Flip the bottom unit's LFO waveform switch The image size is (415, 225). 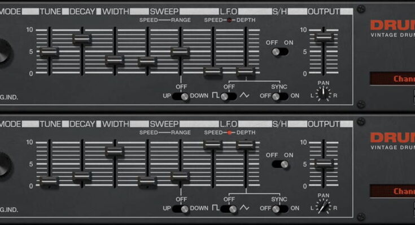(229, 209)
